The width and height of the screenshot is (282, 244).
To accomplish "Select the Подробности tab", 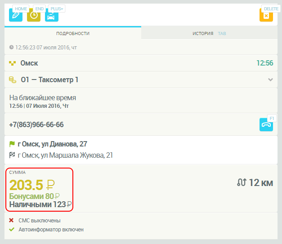I will click(x=73, y=34).
